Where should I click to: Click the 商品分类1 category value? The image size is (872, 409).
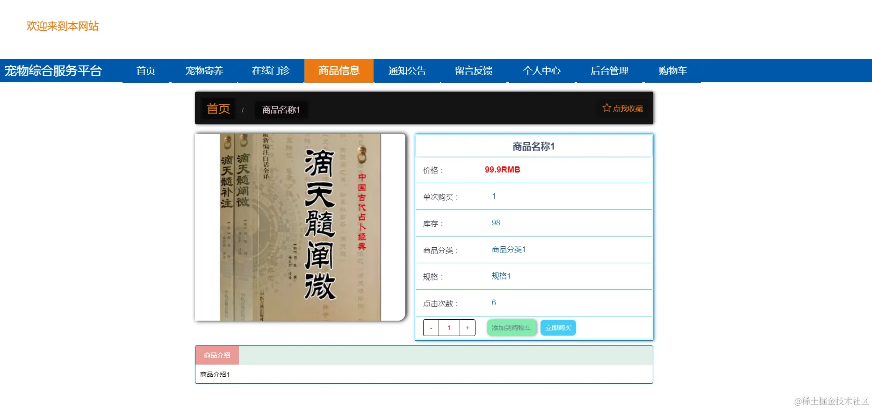click(x=509, y=250)
